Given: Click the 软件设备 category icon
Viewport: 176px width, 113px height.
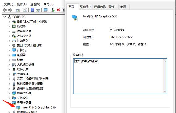Looking at the screenshot, I should pos(14,69).
